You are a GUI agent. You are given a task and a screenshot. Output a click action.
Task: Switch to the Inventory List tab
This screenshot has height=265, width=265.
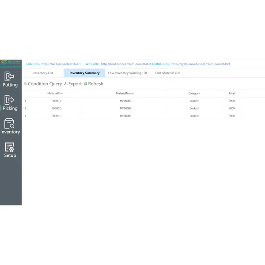point(43,73)
